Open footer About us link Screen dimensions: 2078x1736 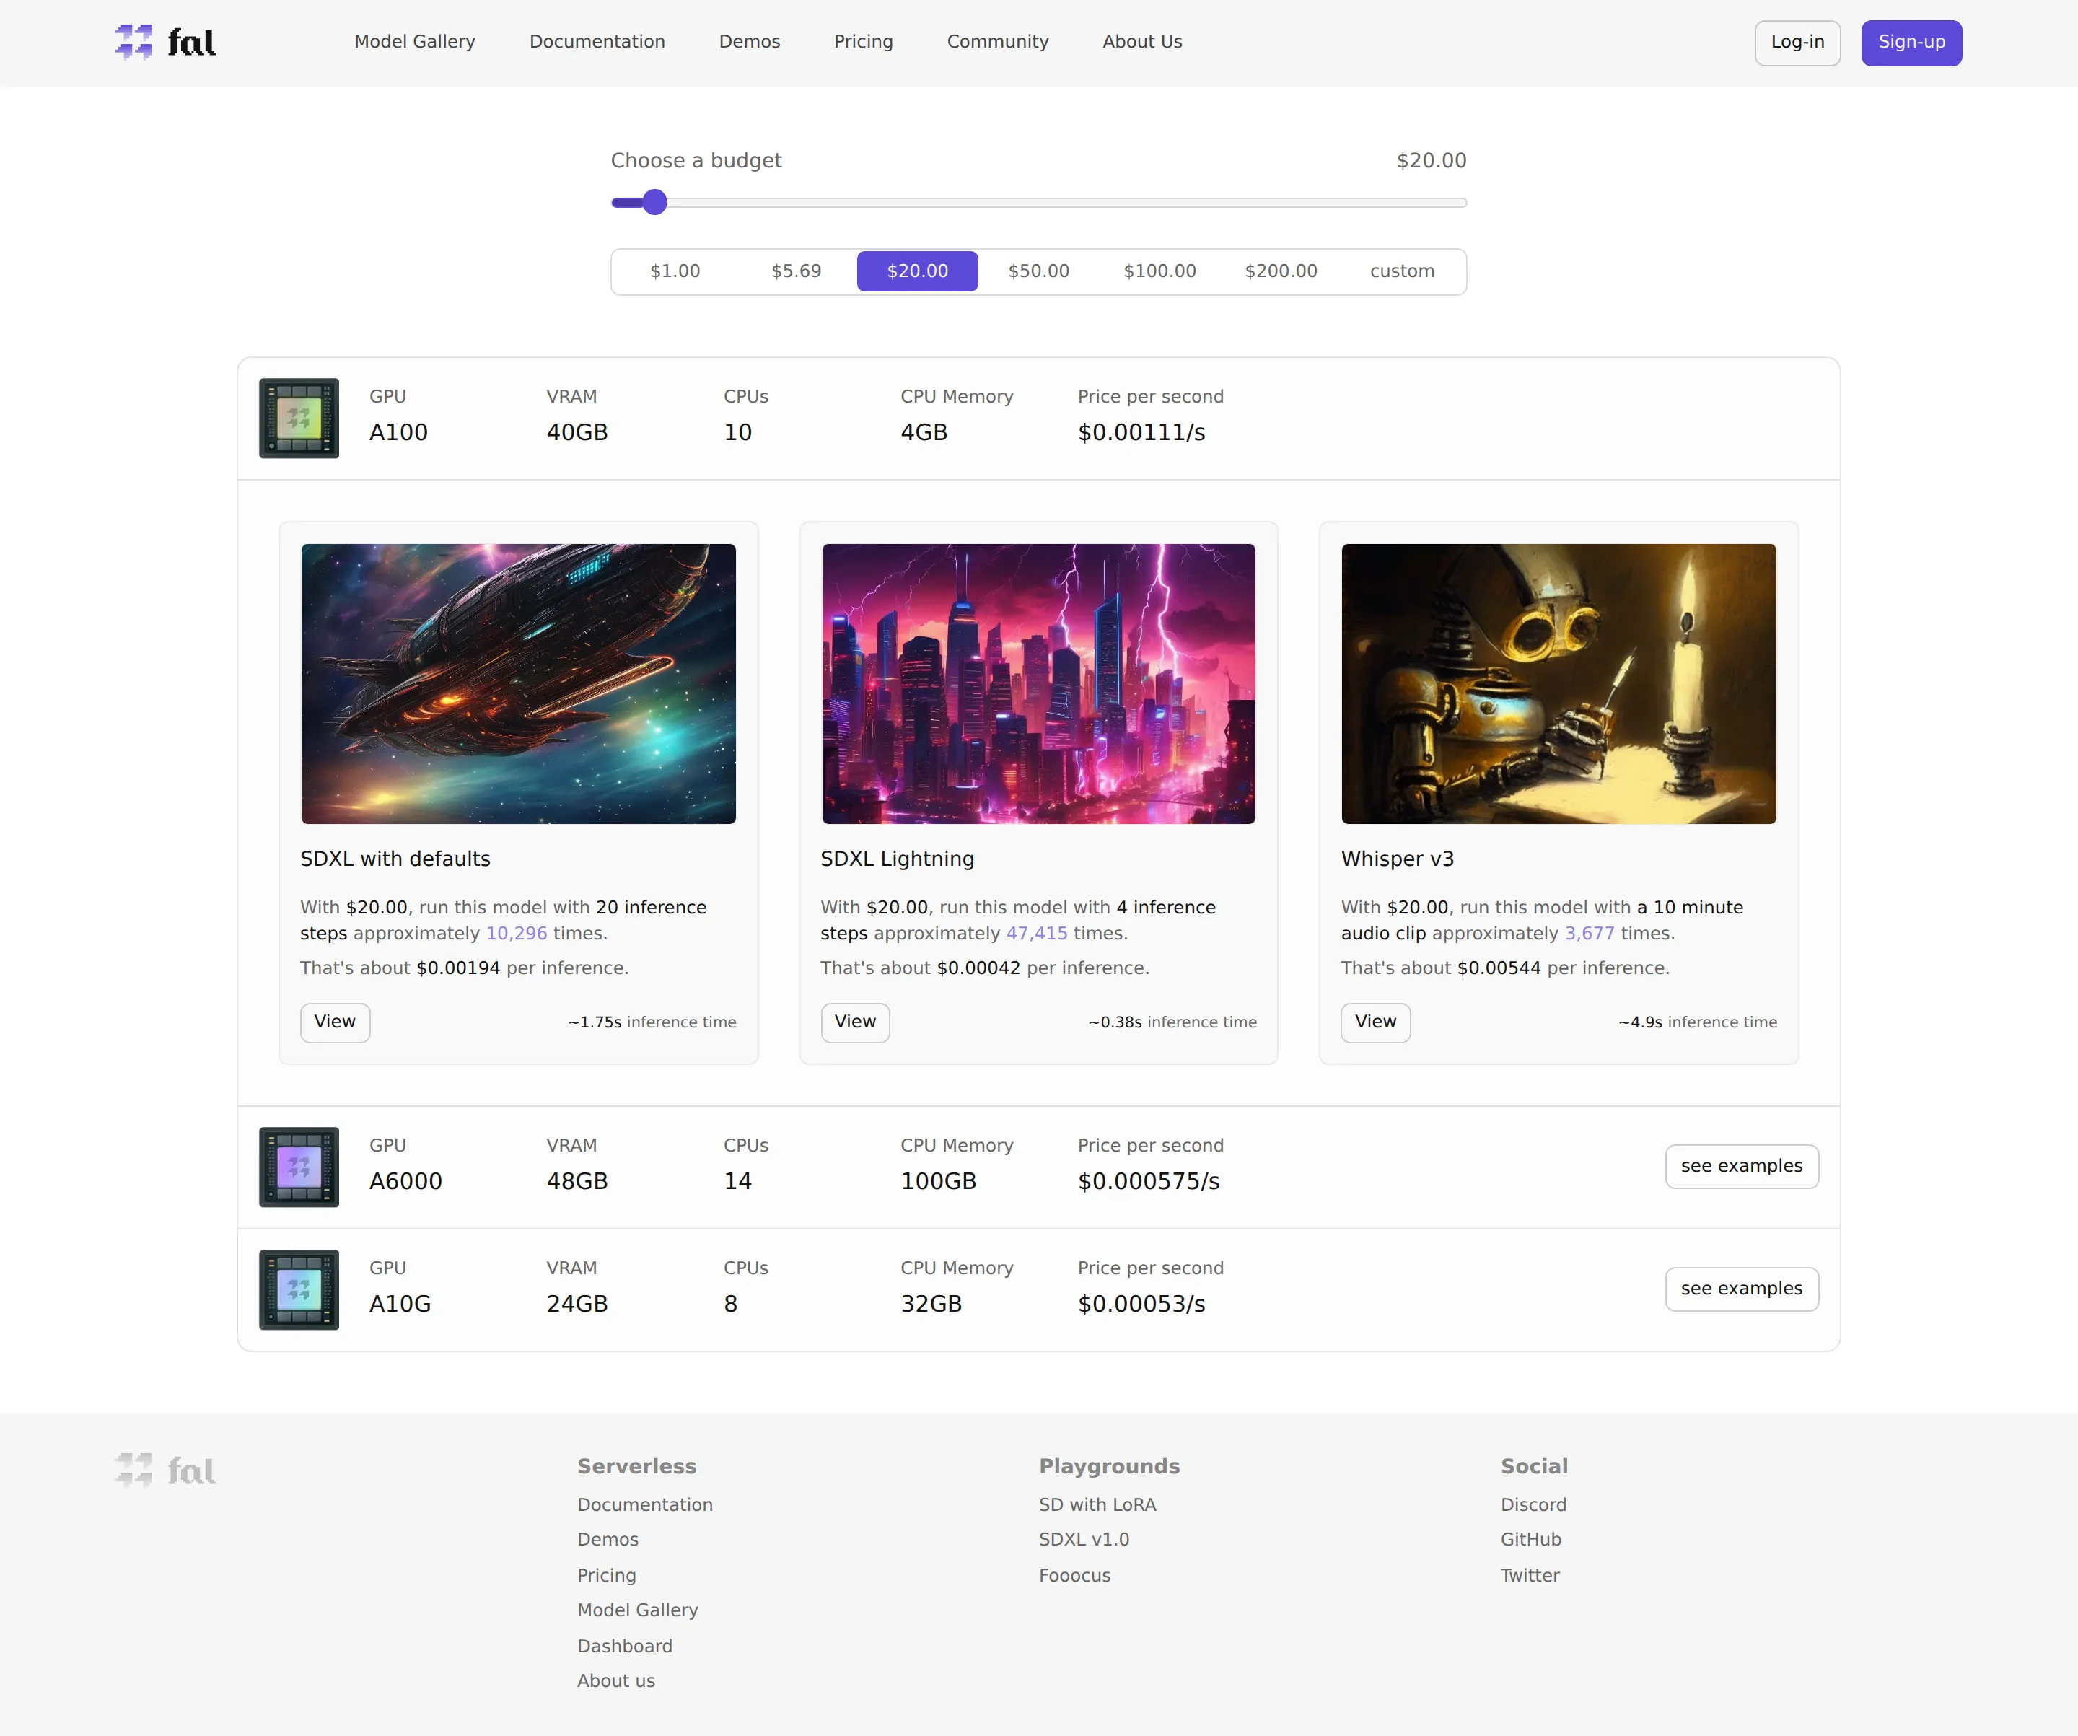pyautogui.click(x=615, y=1680)
